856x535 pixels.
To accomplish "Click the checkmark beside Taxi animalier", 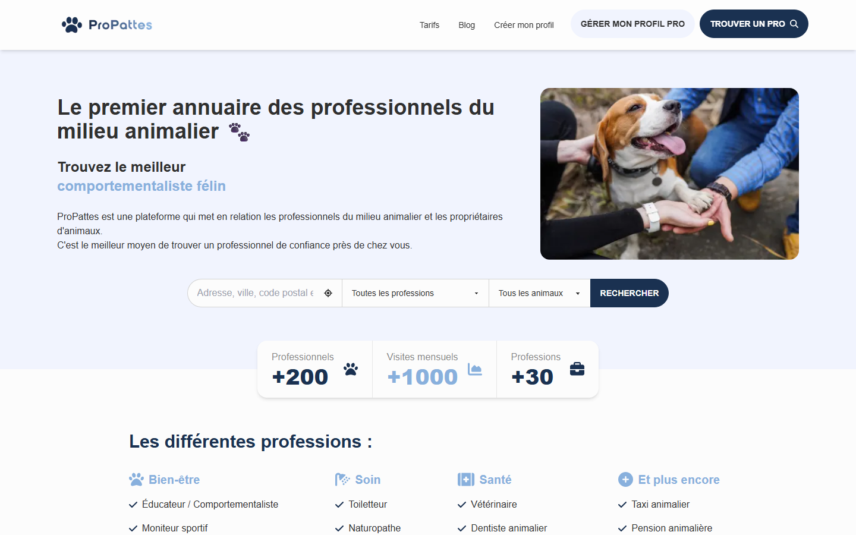I will click(x=622, y=505).
